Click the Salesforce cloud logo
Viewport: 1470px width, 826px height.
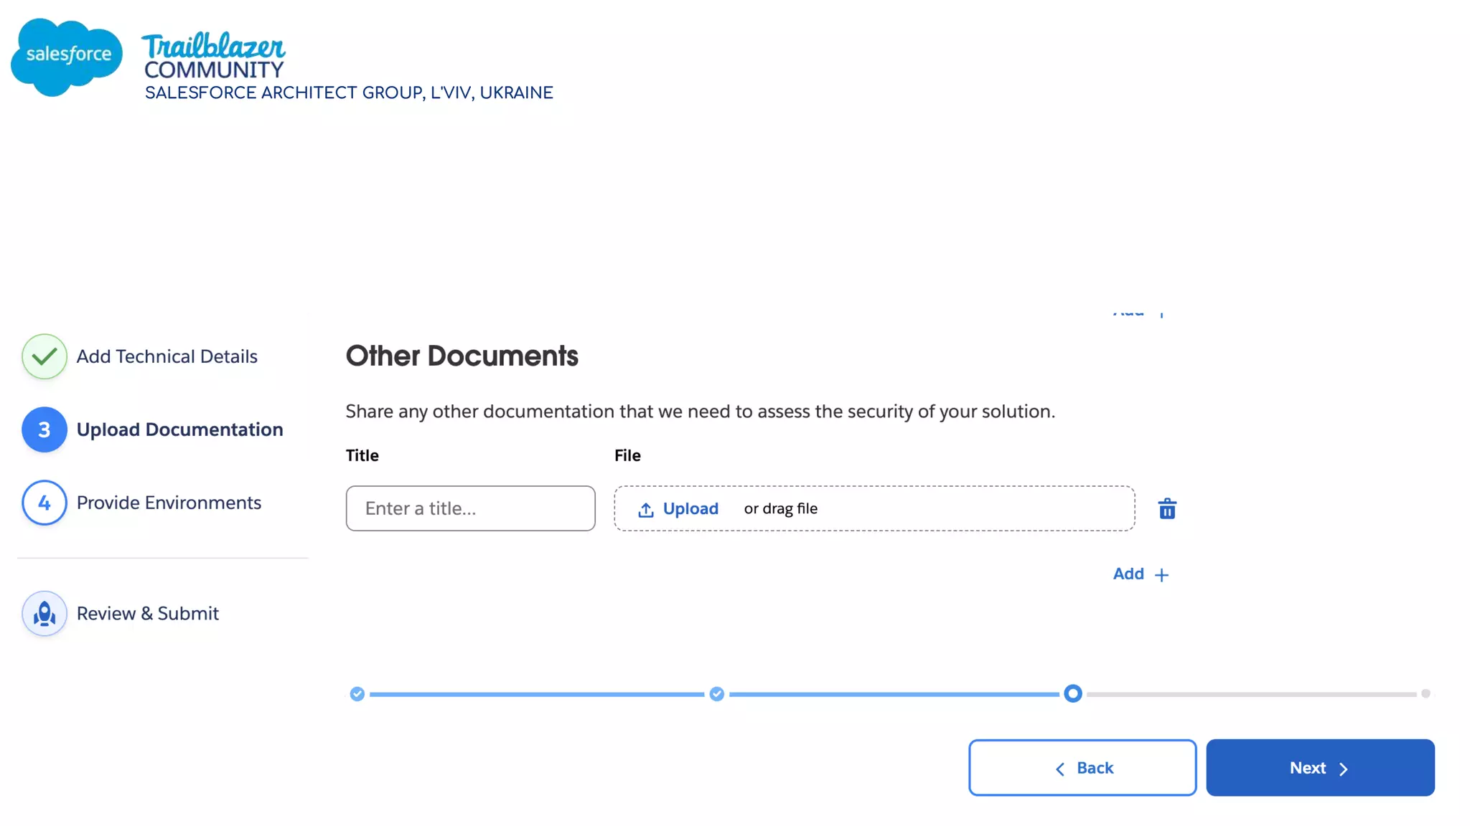tap(66, 56)
